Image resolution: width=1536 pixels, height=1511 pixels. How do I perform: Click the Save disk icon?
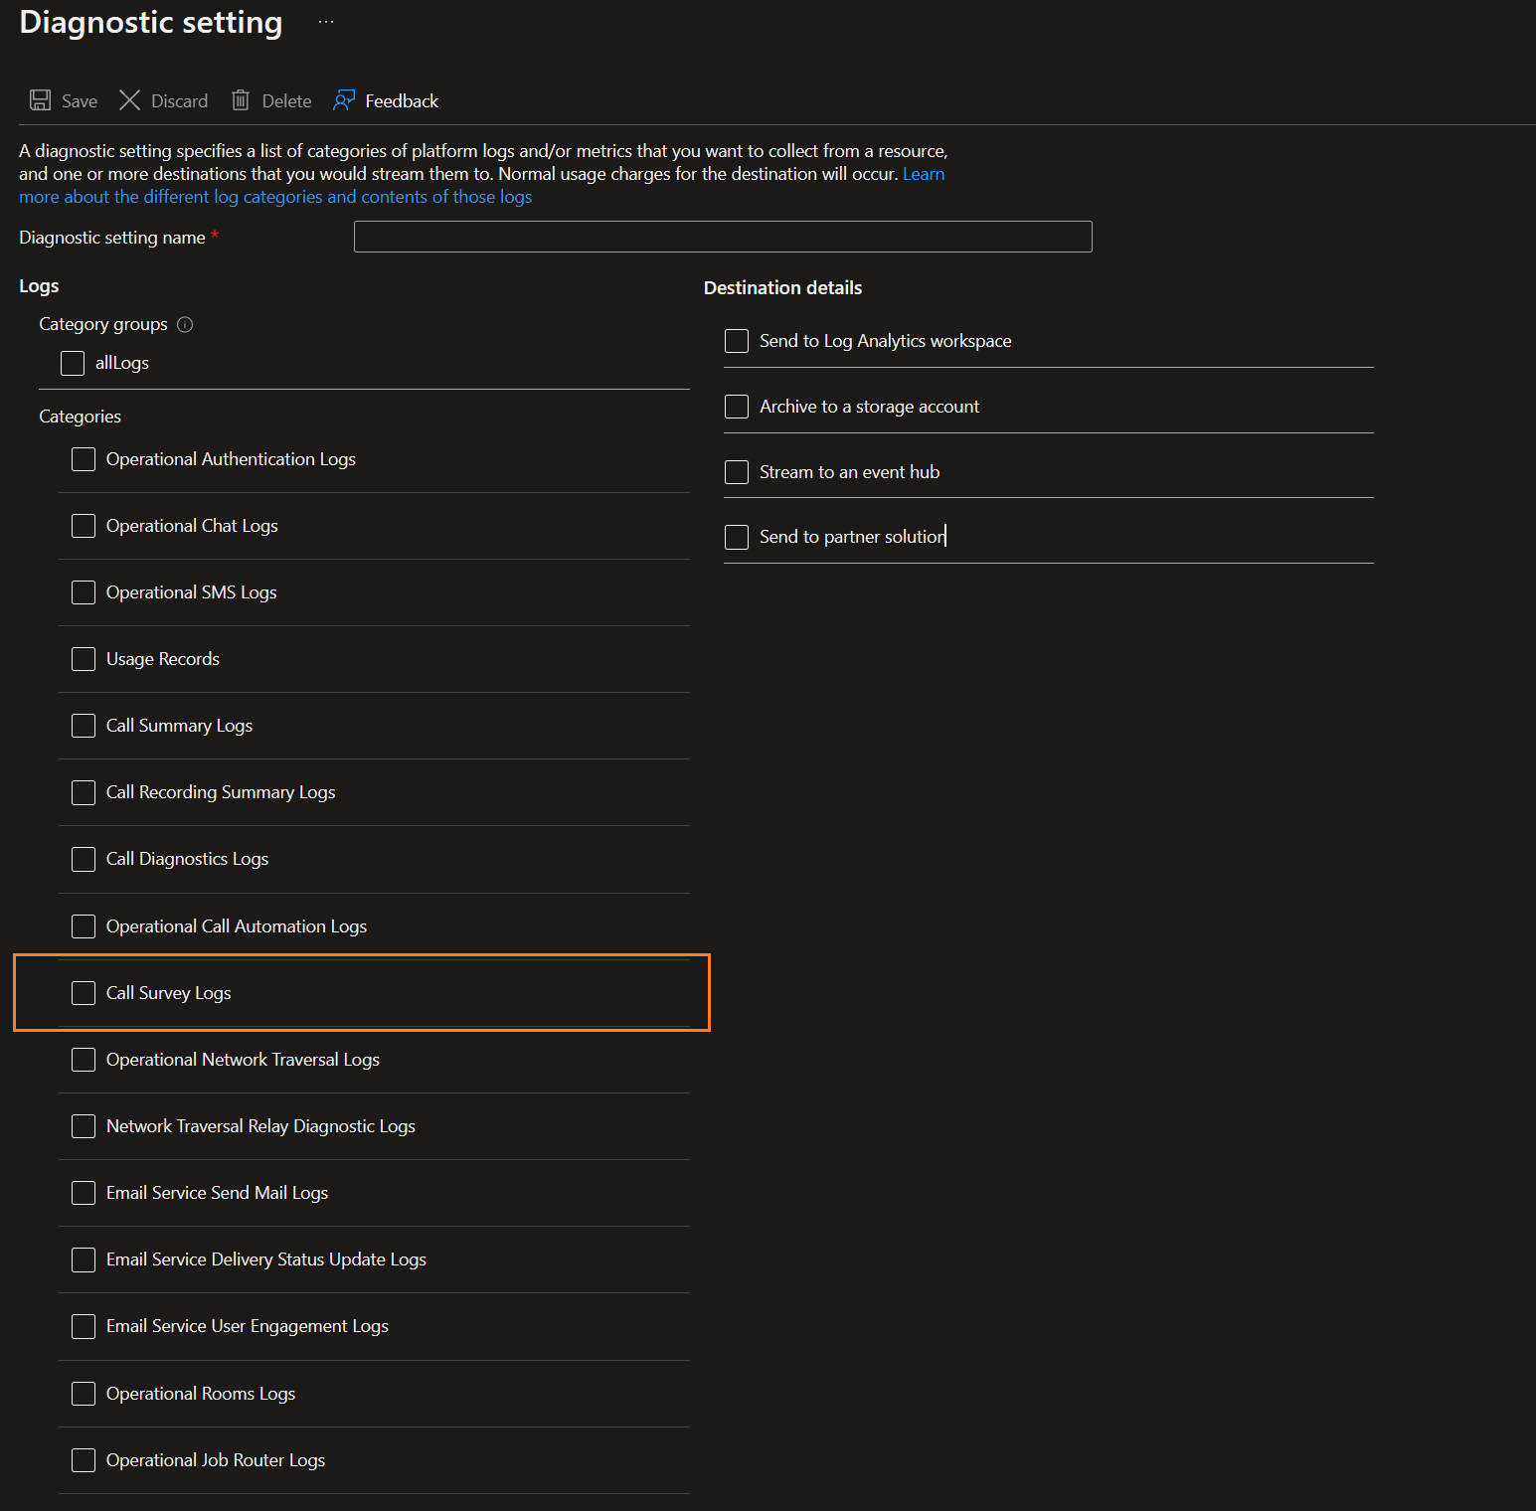pos(40,100)
